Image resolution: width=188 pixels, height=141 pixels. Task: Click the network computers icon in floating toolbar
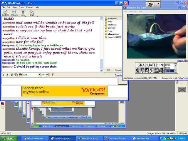click(151, 5)
